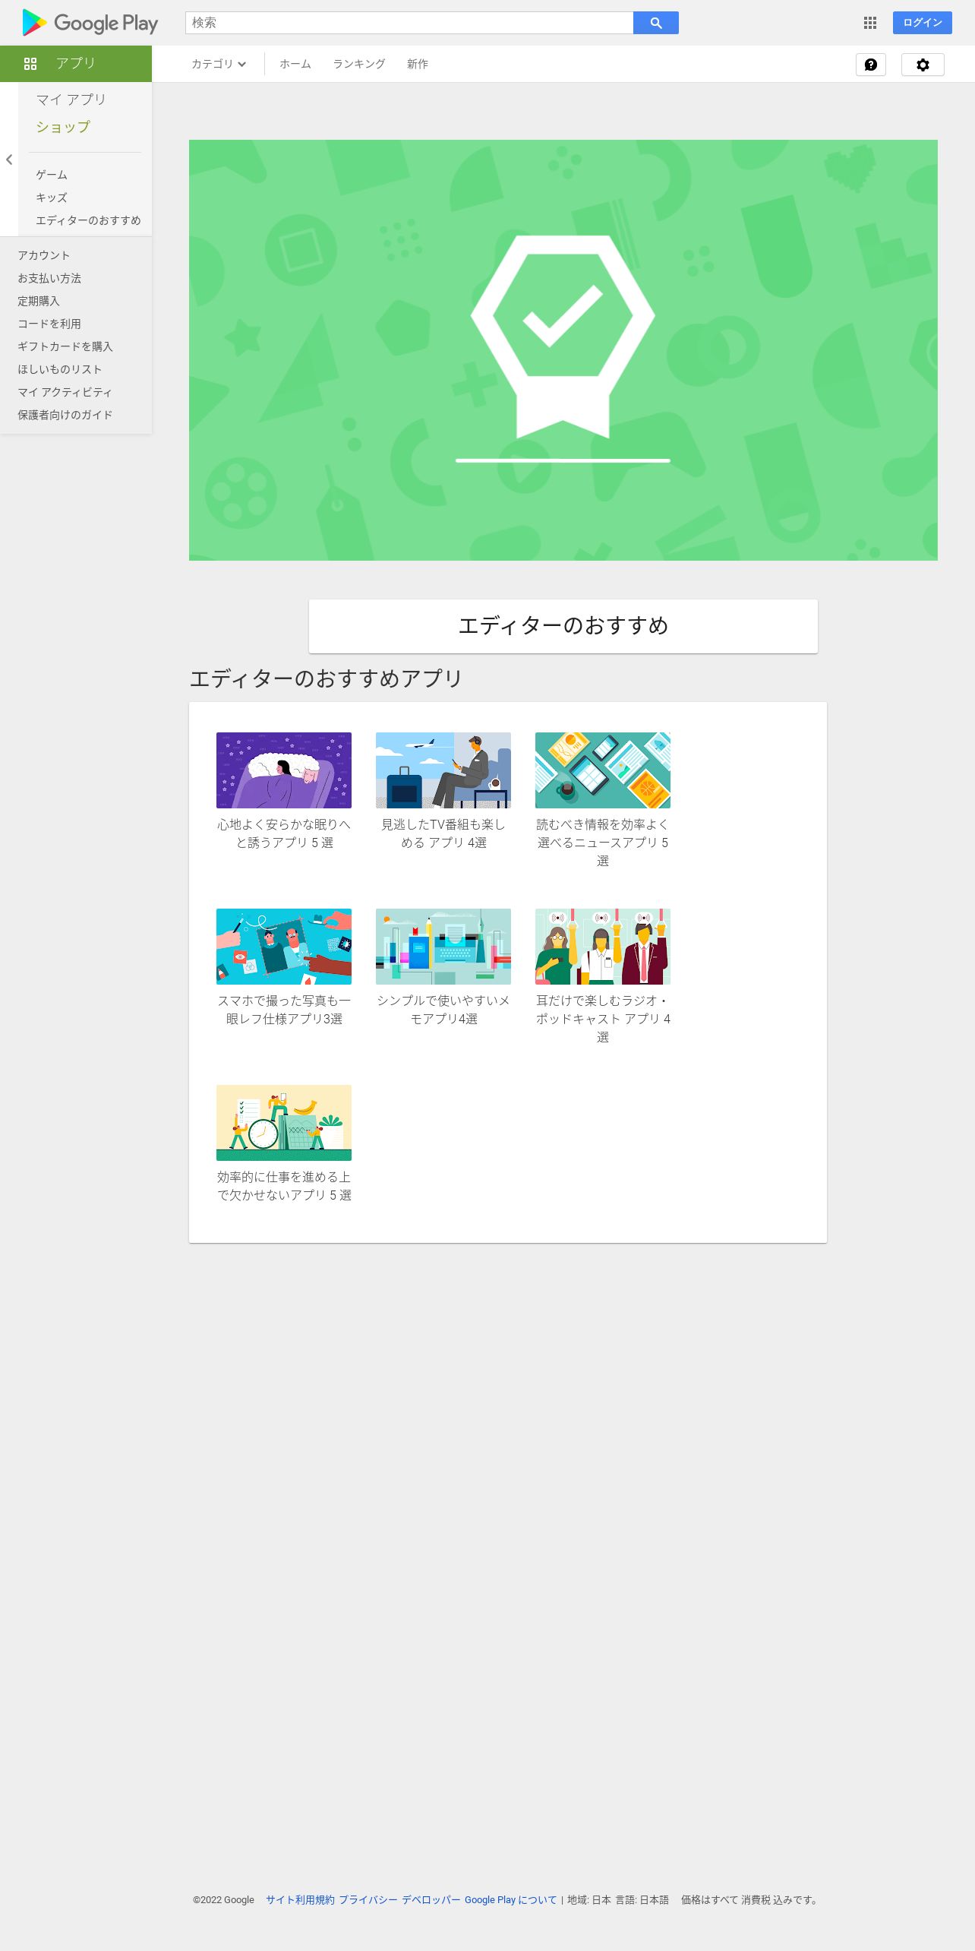Open radio podcast thumbnail with commuters

603,947
